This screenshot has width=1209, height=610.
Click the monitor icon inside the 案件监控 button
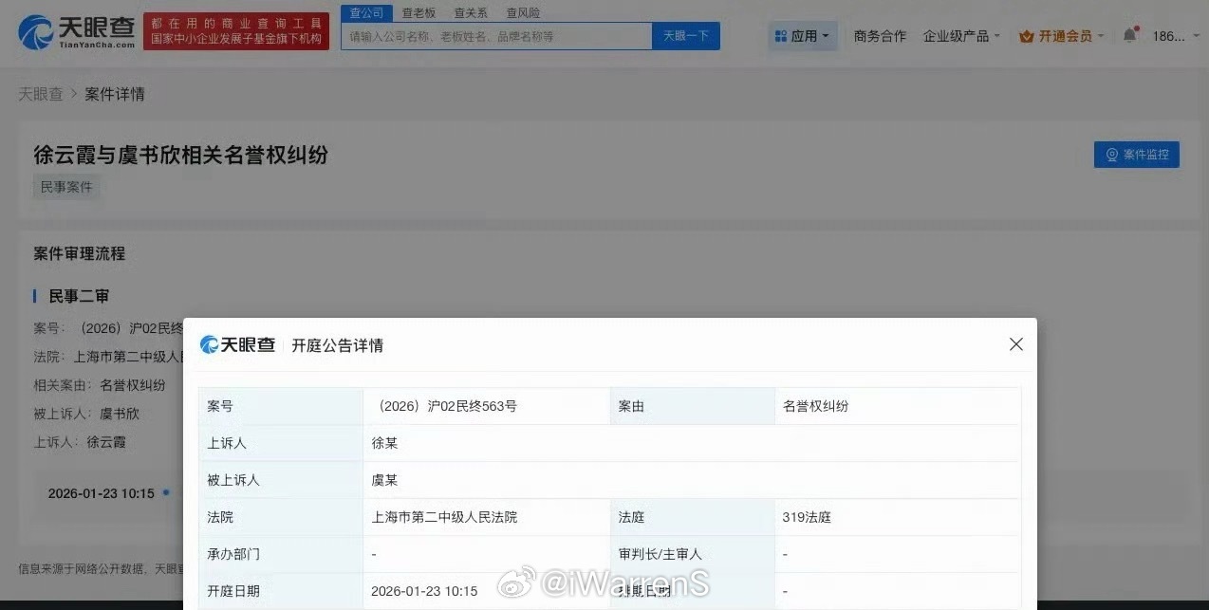[1112, 155]
